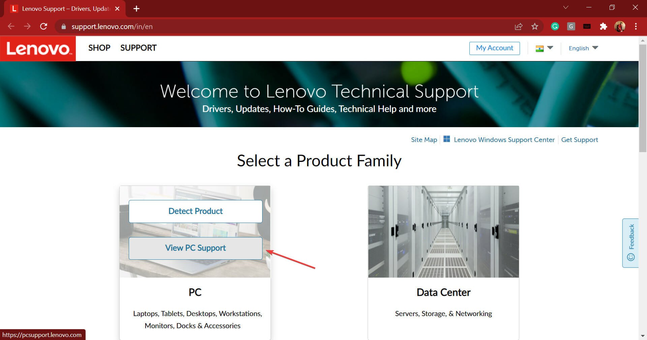The width and height of the screenshot is (647, 340).
Task: Click the Data Center card title
Action: tap(443, 292)
